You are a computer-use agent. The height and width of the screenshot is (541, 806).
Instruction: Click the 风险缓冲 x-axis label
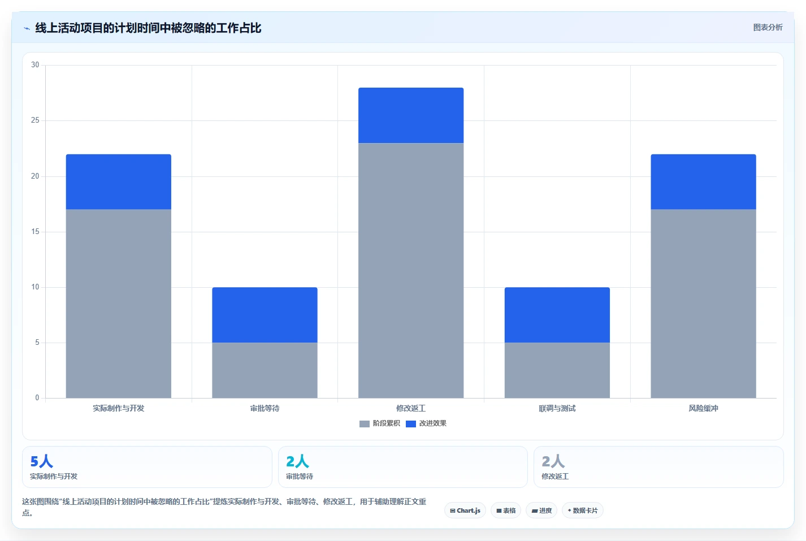click(x=703, y=408)
